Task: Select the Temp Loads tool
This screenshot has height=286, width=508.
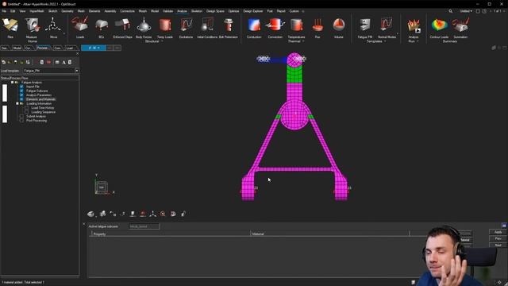Action: coord(165,25)
